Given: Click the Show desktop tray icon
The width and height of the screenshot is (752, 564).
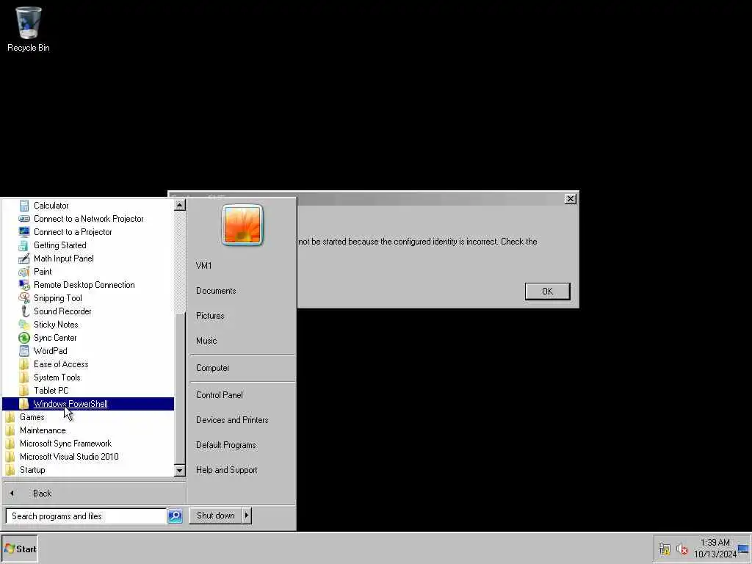Looking at the screenshot, I should pos(744,549).
